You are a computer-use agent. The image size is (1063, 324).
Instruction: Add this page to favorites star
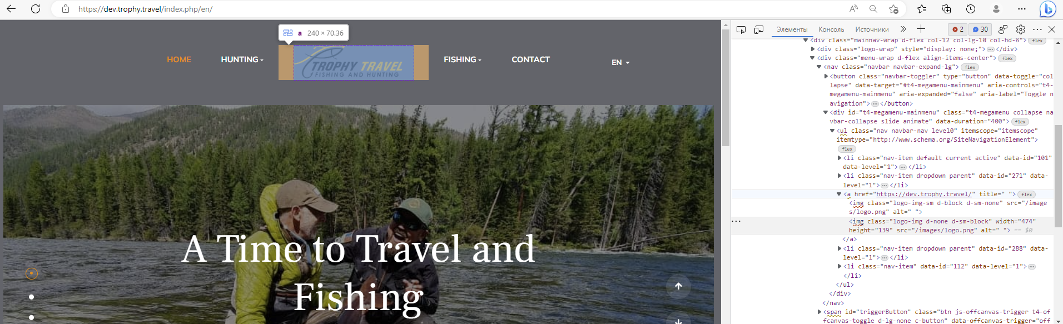(893, 9)
